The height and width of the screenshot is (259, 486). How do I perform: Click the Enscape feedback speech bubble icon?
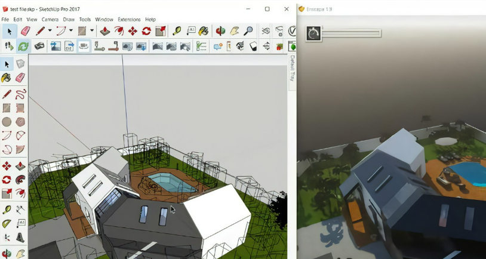point(218,47)
